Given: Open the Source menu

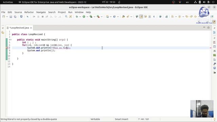Looking at the screenshot, I should (18, 12).
